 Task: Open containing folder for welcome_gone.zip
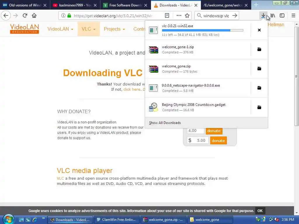pyautogui.click(x=259, y=69)
